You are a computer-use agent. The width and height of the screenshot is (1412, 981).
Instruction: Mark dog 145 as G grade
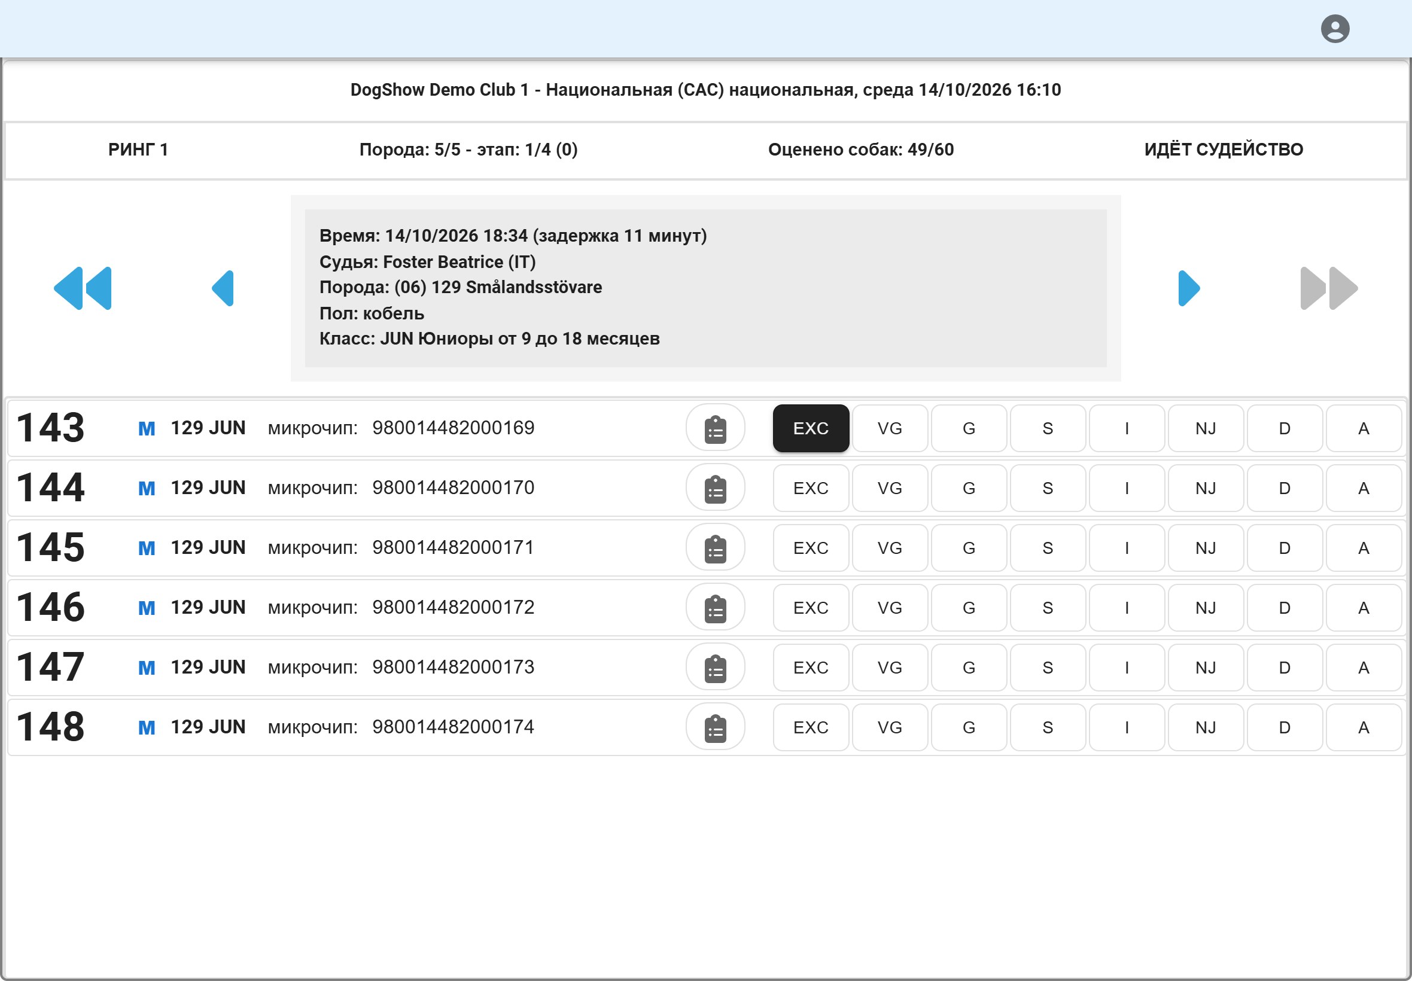tap(969, 548)
